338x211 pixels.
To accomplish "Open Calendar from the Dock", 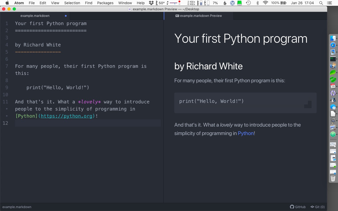I will pyautogui.click(x=333, y=86).
